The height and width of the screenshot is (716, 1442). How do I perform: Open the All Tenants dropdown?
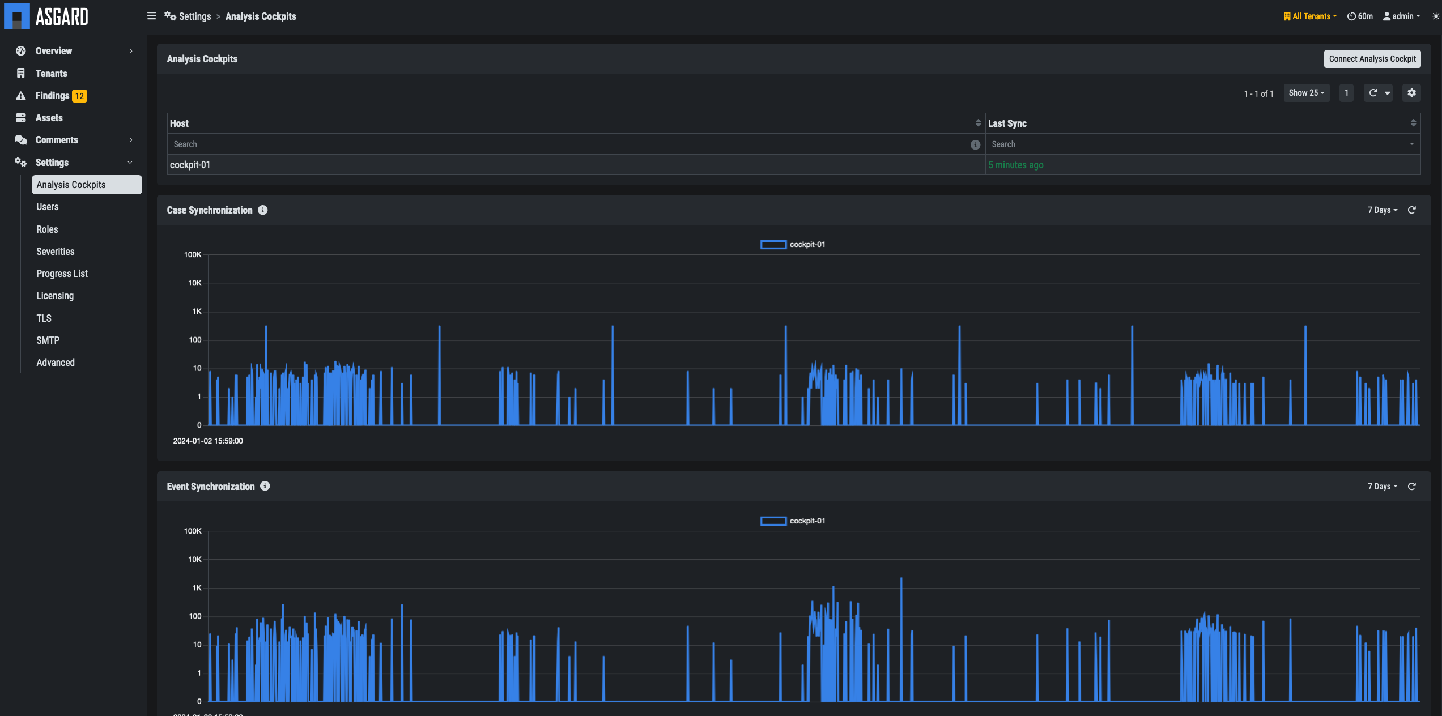(1310, 16)
